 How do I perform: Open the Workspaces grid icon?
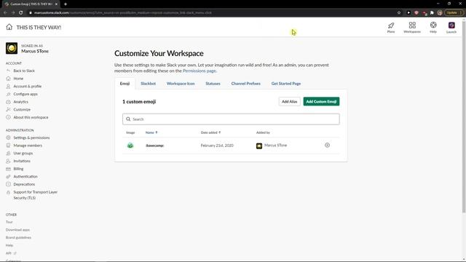tap(412, 28)
